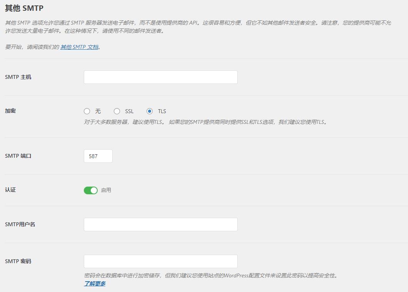Open the 其他 SMTP 文档 link

click(x=79, y=47)
